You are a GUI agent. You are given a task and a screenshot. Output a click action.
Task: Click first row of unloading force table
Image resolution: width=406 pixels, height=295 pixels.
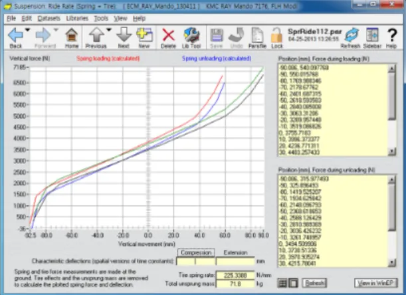pyautogui.click(x=304, y=179)
